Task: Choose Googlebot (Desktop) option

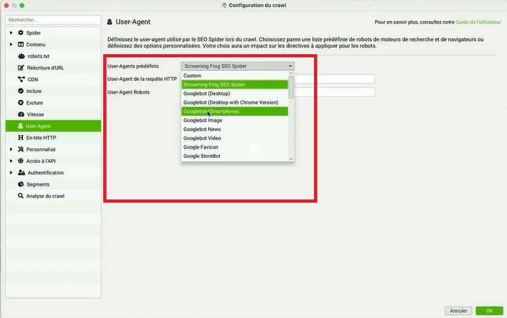Action: [x=234, y=94]
